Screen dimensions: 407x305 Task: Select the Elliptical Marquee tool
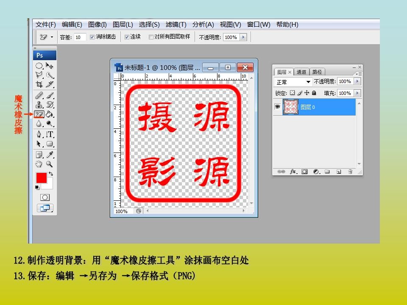pos(39,66)
